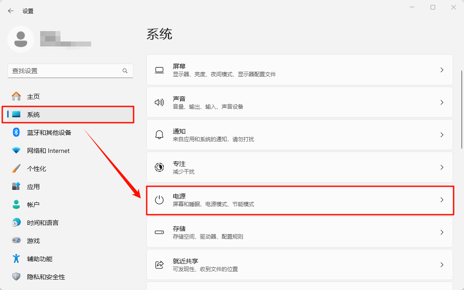Click the search magnifier icon
464x290 pixels.
click(125, 71)
